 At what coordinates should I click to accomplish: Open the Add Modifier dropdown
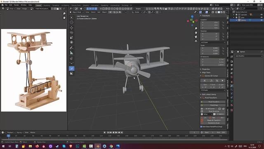[248, 56]
